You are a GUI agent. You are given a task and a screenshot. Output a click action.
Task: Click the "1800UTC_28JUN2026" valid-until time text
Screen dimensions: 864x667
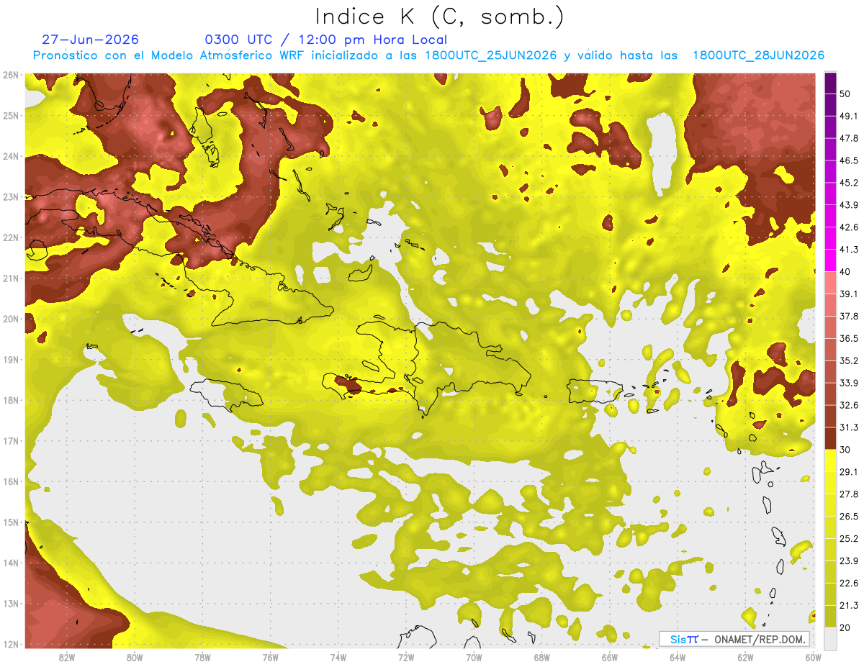[758, 55]
